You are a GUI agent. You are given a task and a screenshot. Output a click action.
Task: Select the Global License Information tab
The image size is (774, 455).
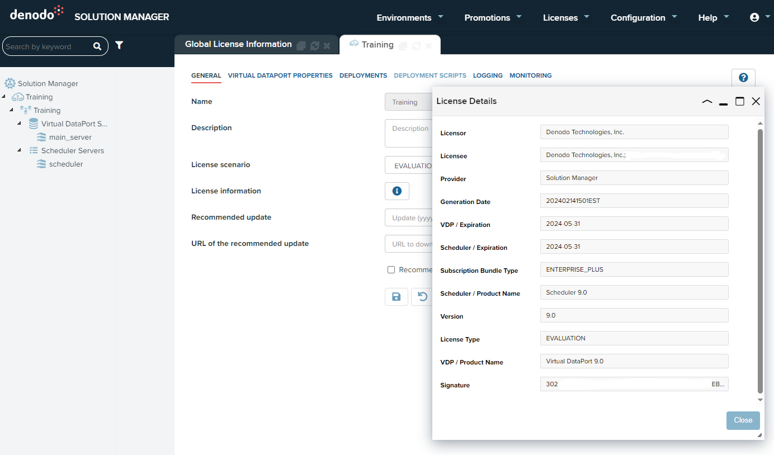[x=238, y=44]
